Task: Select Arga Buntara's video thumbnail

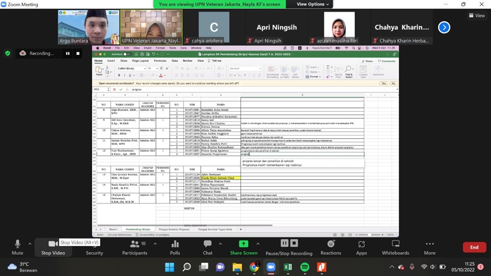Action: pos(88,27)
